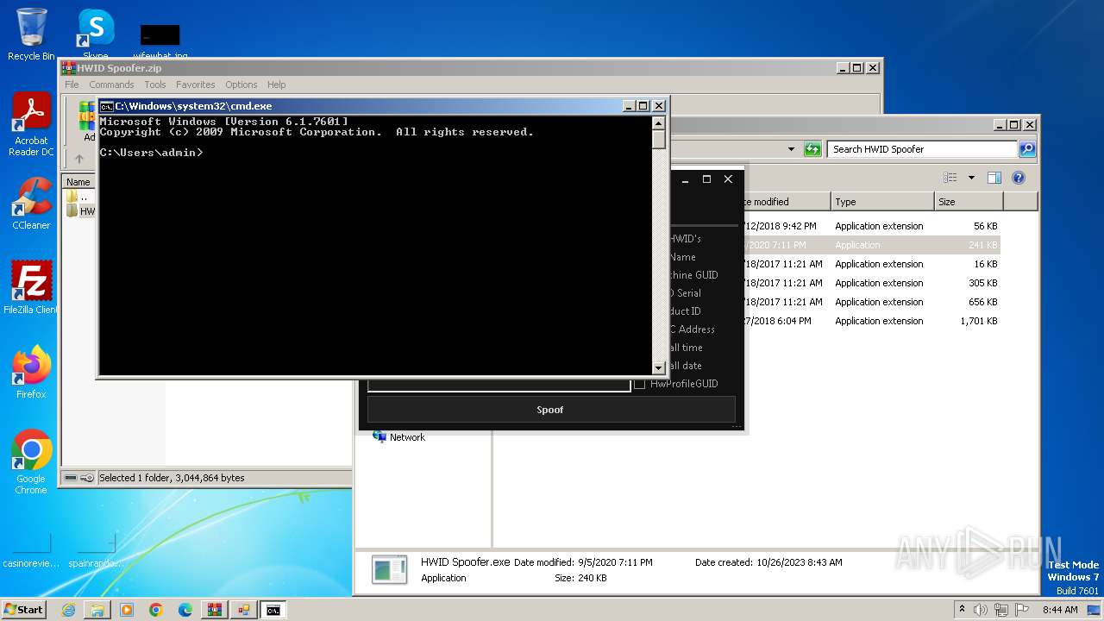Expand the Explorer address bar history dropdown
This screenshot has width=1104, height=621.
click(791, 149)
